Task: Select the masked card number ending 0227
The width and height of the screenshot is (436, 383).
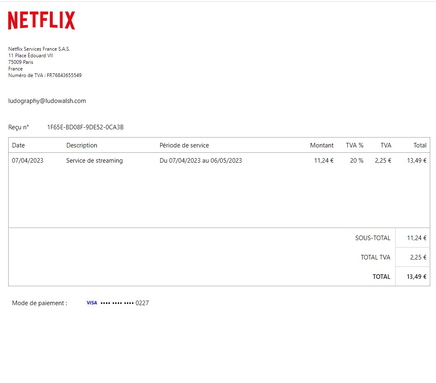Action: [124, 303]
